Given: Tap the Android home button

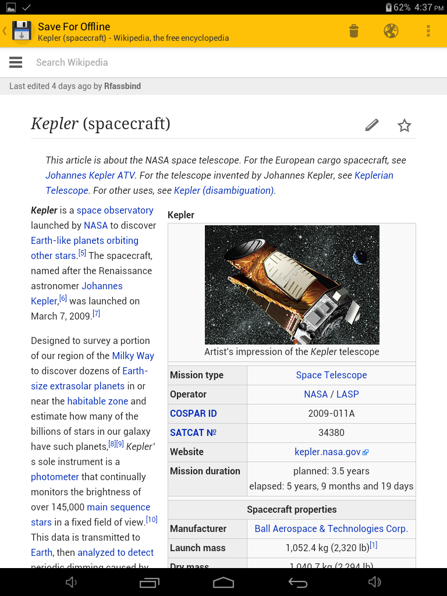Looking at the screenshot, I should 223,582.
